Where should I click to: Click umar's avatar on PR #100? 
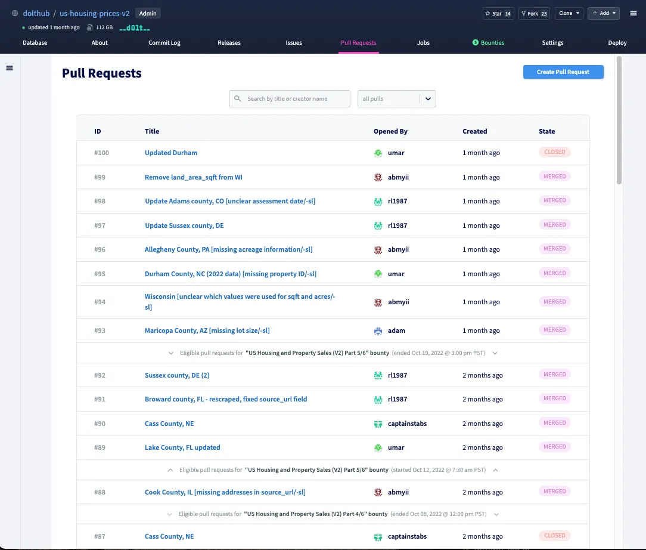pyautogui.click(x=378, y=153)
